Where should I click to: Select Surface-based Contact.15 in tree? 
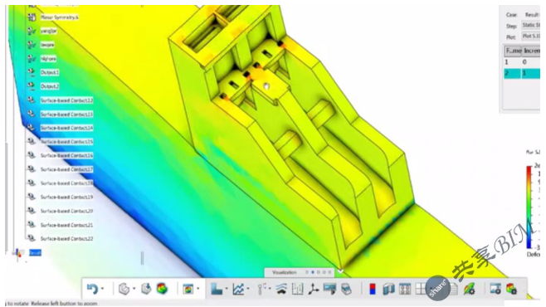(x=66, y=142)
